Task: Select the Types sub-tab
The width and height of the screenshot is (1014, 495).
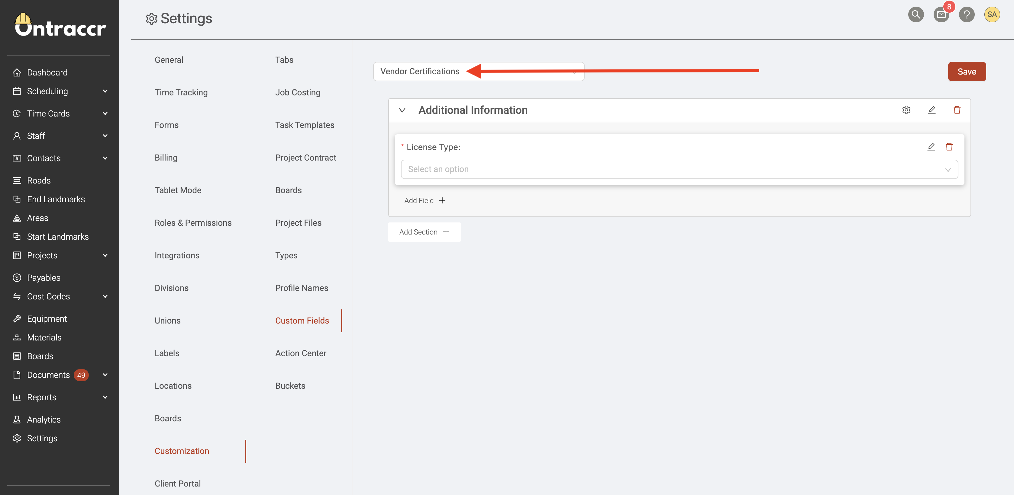Action: [x=286, y=256]
